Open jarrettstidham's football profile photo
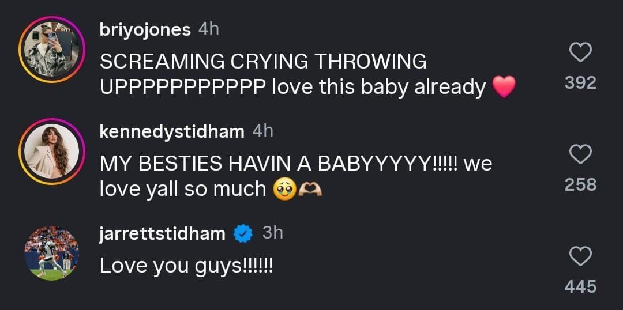623x310 pixels. pyautogui.click(x=52, y=254)
